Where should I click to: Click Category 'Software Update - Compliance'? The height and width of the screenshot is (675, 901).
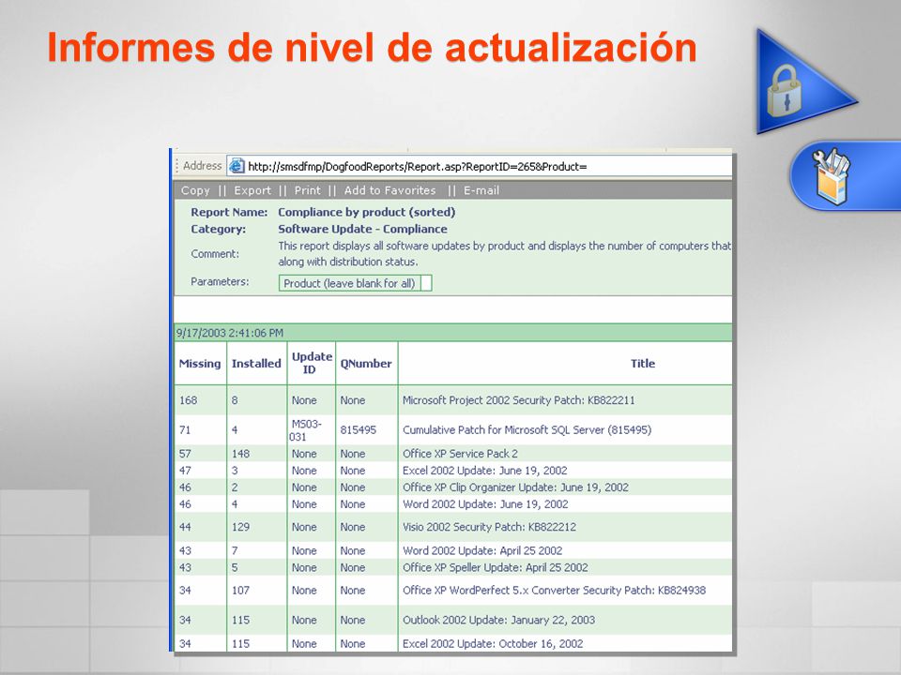pos(362,229)
